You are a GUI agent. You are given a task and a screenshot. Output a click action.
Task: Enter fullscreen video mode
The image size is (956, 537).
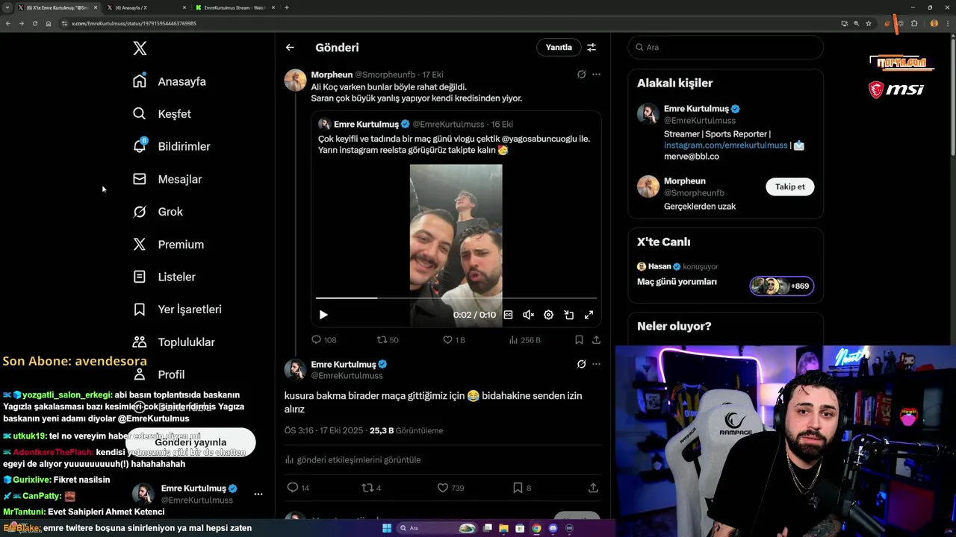pos(589,315)
